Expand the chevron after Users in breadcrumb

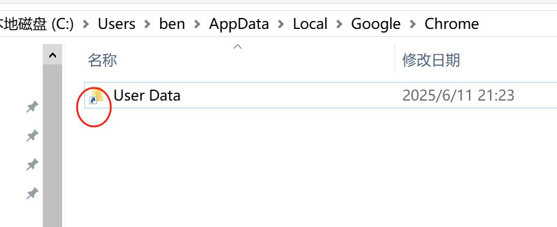point(148,24)
